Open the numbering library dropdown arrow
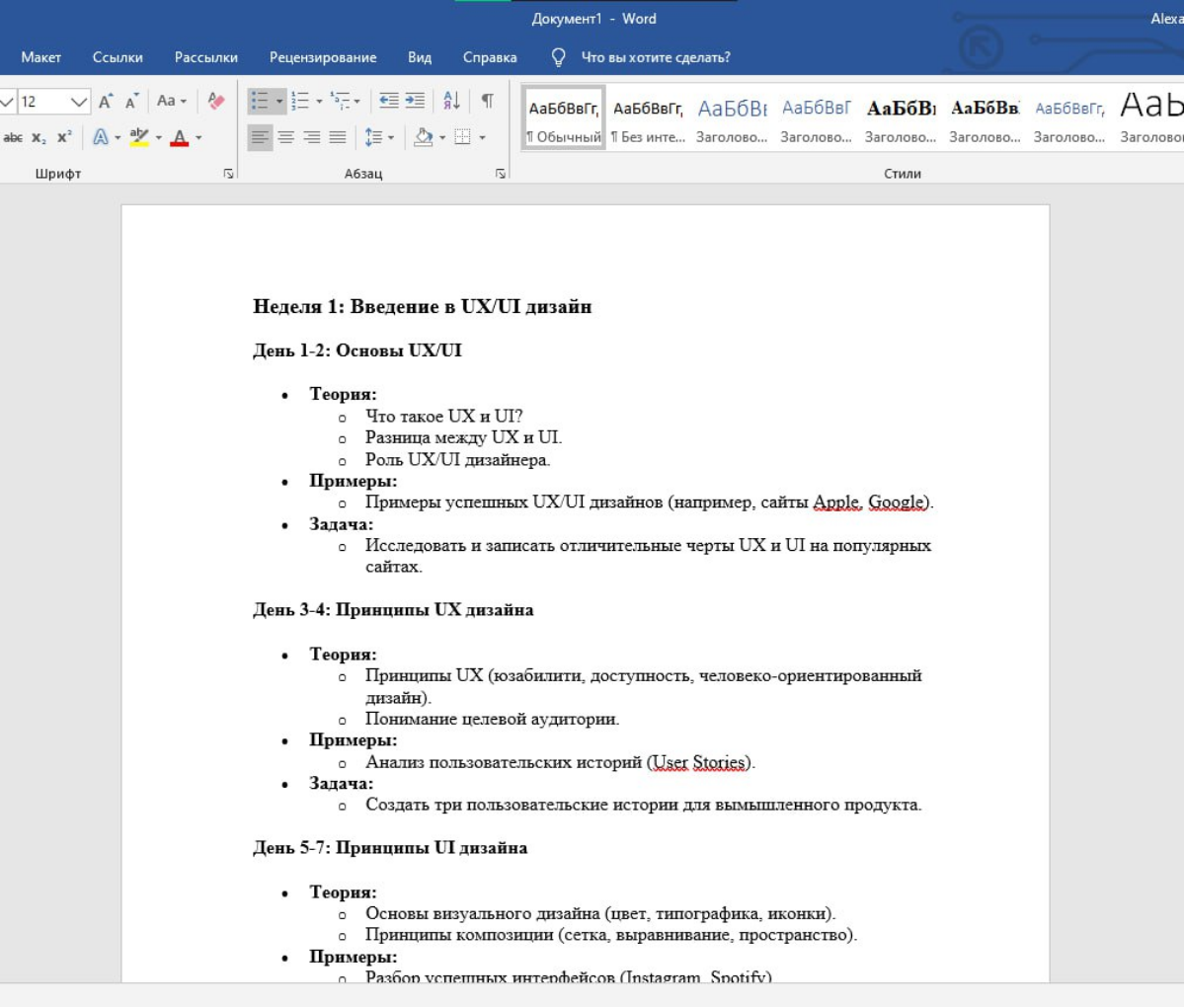This screenshot has height=1007, width=1184. tap(319, 101)
